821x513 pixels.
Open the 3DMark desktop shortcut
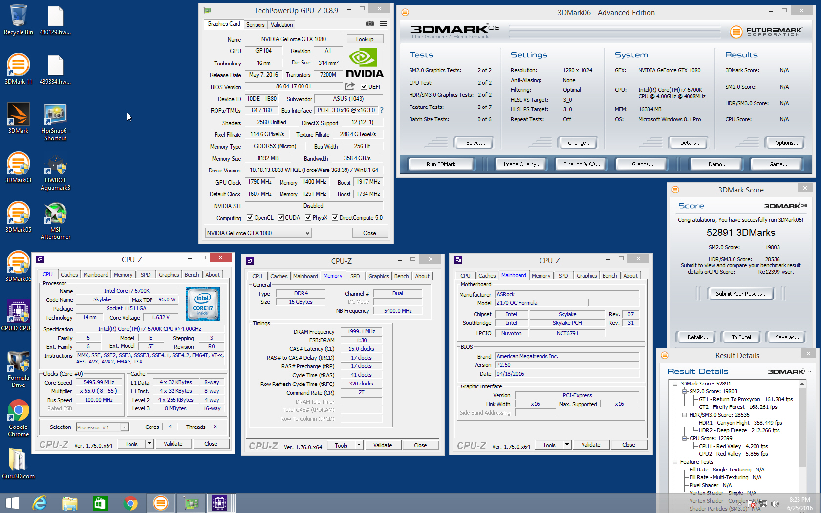pyautogui.click(x=18, y=118)
